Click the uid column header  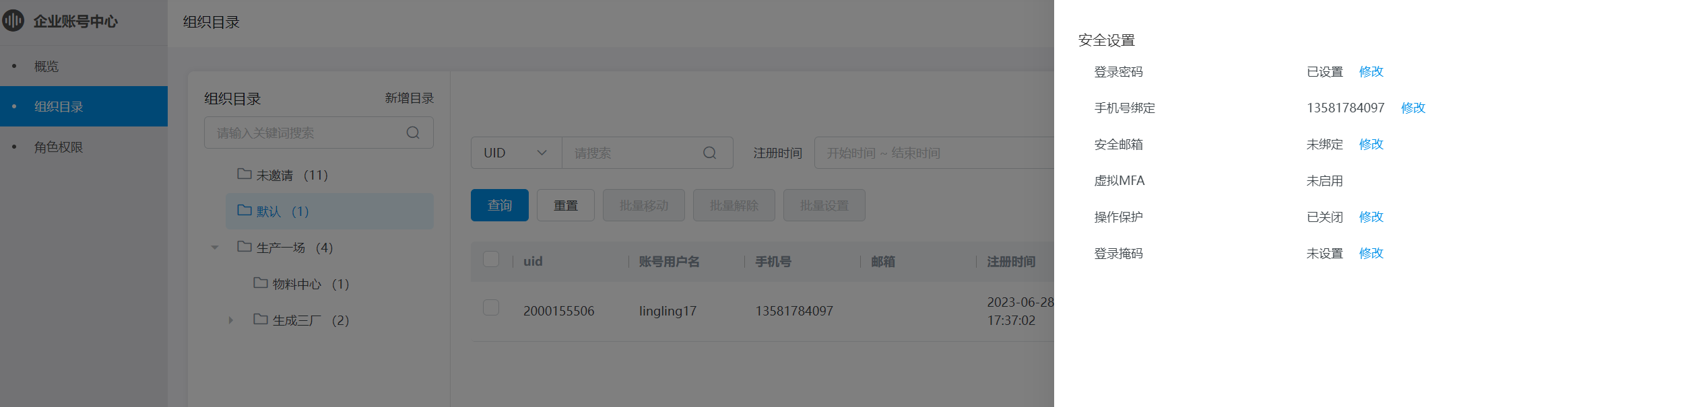point(533,261)
